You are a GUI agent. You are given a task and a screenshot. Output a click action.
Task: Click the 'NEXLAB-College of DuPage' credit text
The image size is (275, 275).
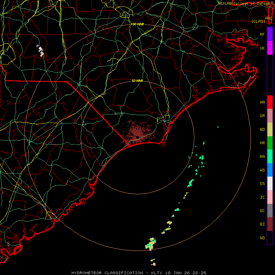pos(244,3)
